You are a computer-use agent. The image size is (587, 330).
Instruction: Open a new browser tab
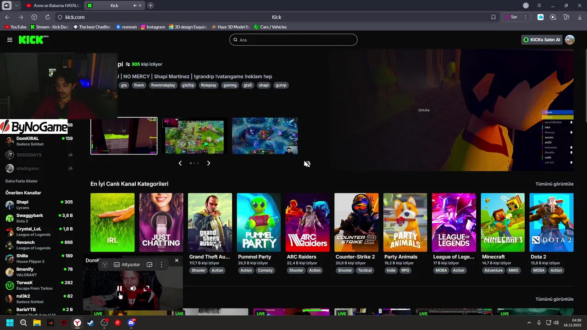[150, 5]
